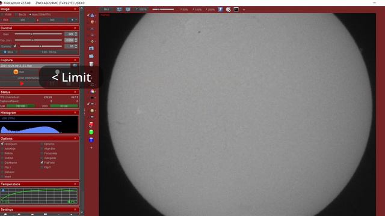Enable the Autoguide checkbox
The image size is (385, 216).
(42, 158)
